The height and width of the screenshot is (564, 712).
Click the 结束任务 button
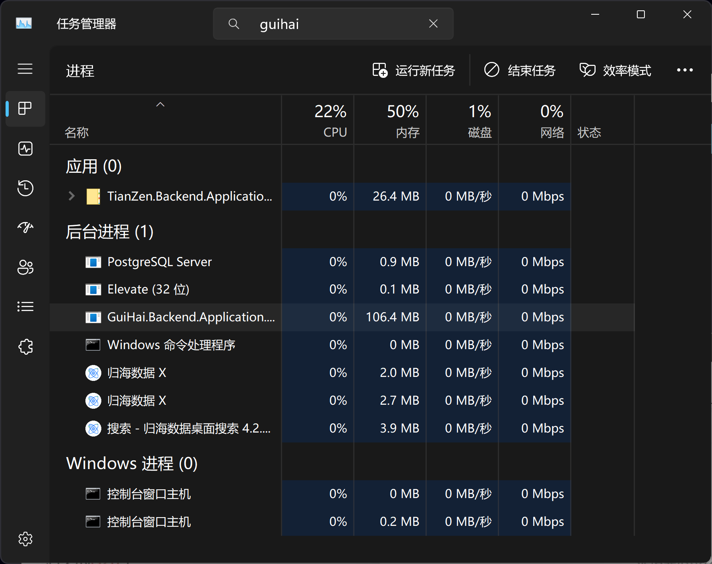520,70
